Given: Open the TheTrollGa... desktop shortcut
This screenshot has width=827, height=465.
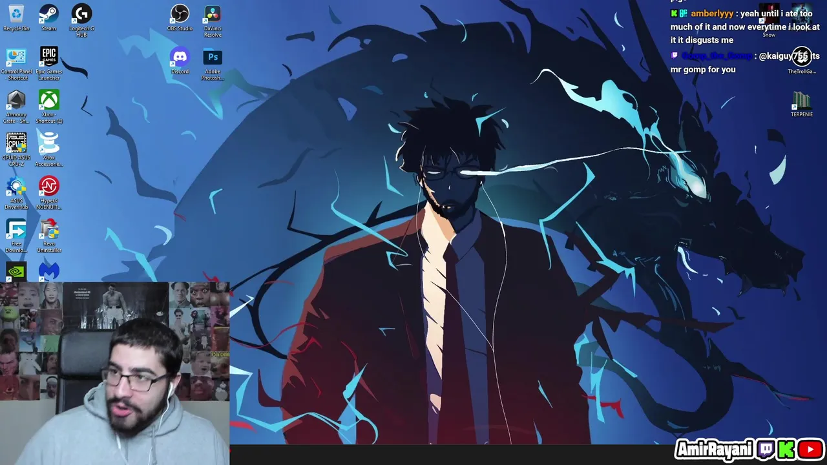Looking at the screenshot, I should click(802, 61).
